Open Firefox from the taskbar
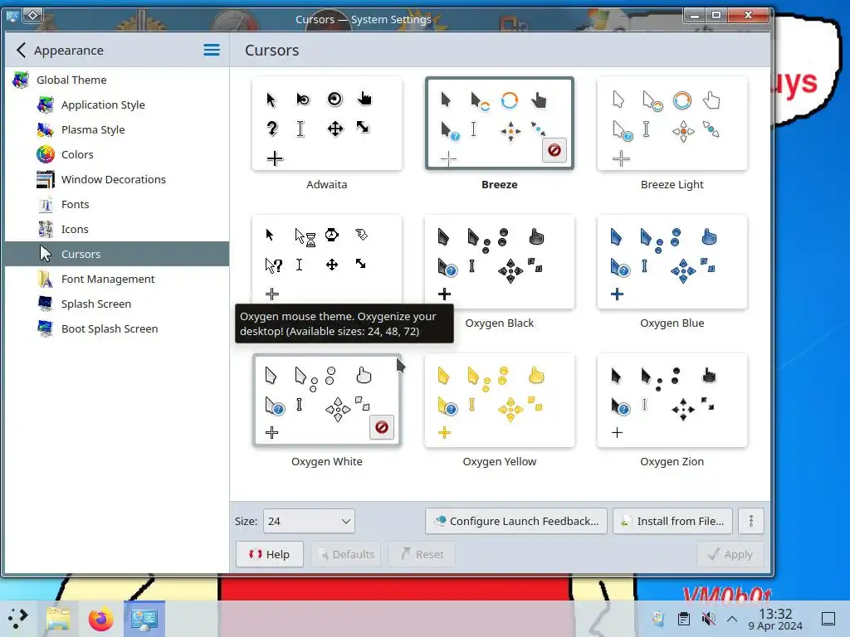The image size is (850, 637). (100, 618)
